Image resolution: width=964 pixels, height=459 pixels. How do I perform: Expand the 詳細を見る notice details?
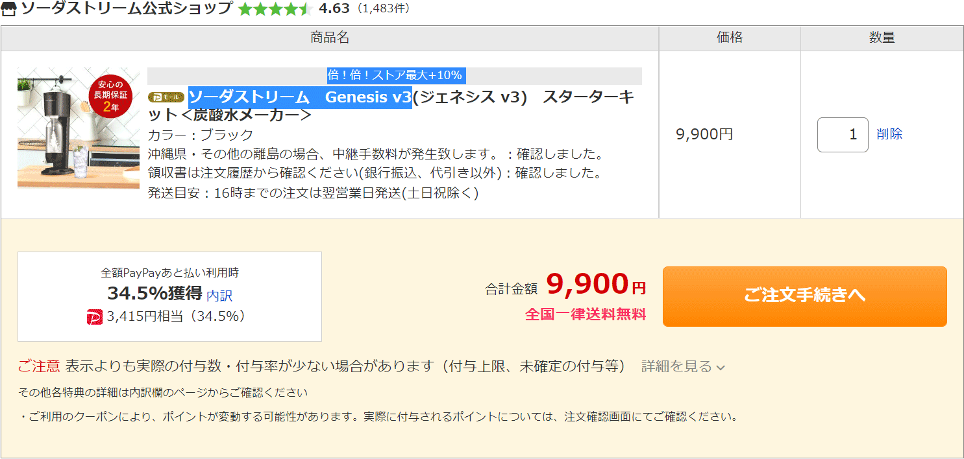pos(683,366)
